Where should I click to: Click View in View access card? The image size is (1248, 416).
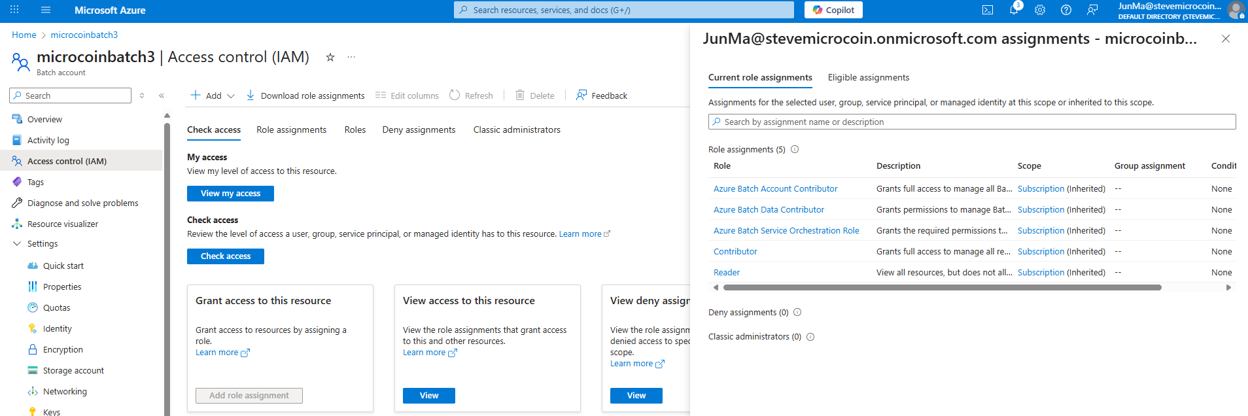pos(429,396)
